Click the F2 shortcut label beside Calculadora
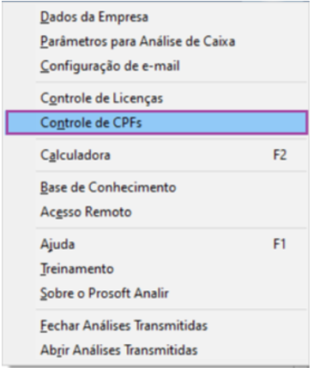The height and width of the screenshot is (368, 313). click(x=280, y=155)
